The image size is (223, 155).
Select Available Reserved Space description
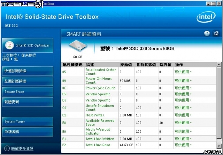[100, 123]
